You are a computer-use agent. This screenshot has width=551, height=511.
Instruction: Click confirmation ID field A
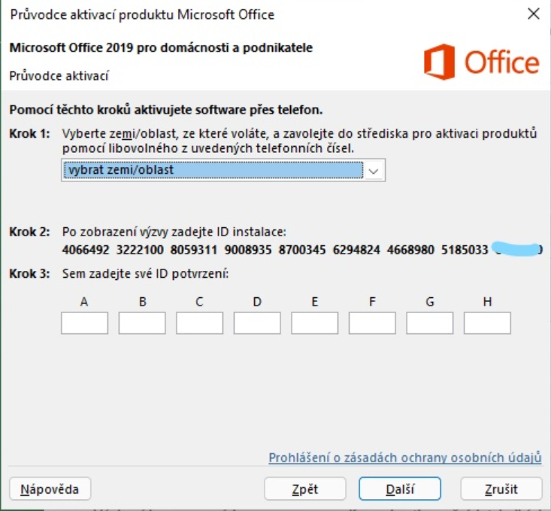[x=85, y=323]
